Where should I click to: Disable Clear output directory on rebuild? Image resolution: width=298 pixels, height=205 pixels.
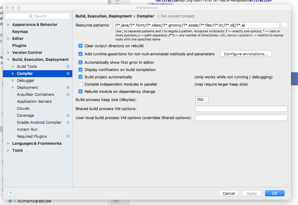coord(80,46)
